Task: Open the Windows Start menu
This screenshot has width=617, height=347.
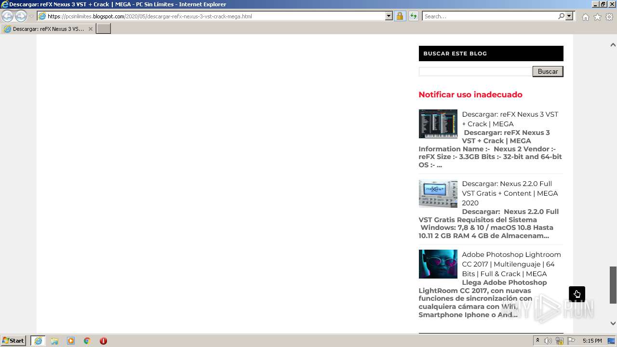Action: pos(13,341)
